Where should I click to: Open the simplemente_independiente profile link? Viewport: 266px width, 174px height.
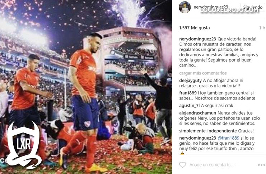(x=208, y=131)
